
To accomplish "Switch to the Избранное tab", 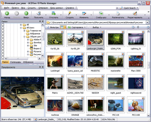I will (28, 62).
